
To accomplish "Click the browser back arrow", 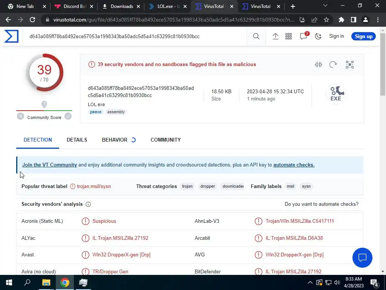I will (x=8, y=20).
